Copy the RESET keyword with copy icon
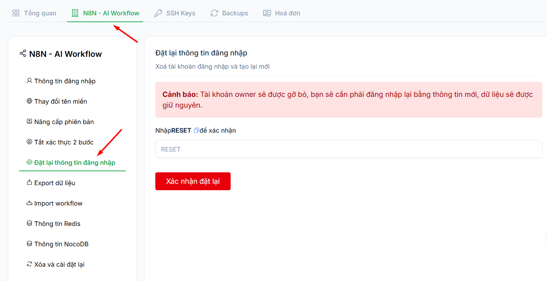Viewport: 547px width, 281px height. [x=196, y=130]
